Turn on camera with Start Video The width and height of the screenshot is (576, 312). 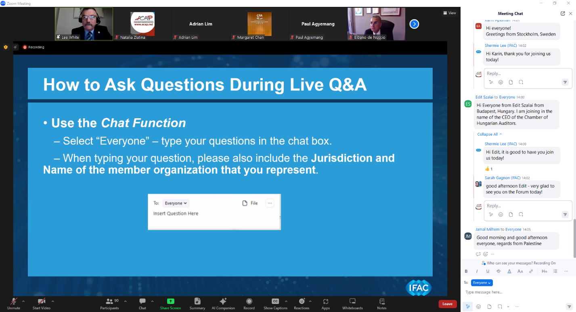(x=42, y=304)
